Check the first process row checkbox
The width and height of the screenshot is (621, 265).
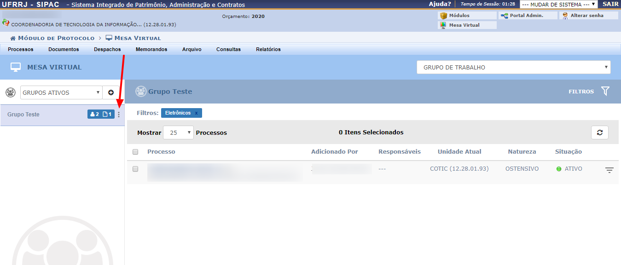[x=135, y=169]
